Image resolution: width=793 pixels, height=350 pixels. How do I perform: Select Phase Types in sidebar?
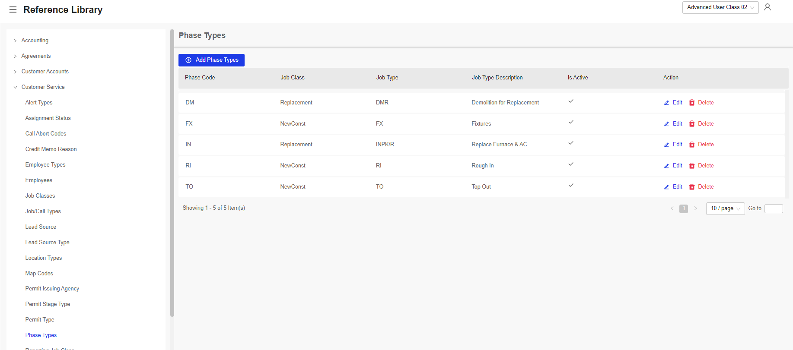click(x=41, y=335)
